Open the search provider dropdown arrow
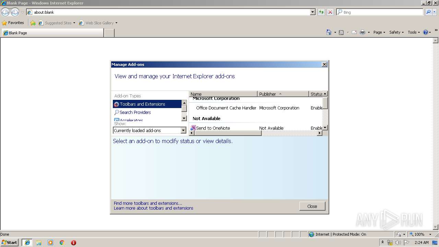The image size is (439, 247). 435,12
